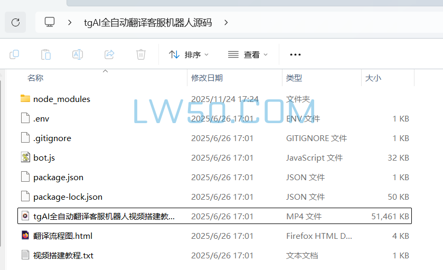This screenshot has height=270, width=443.
Task: Select the package-lock.json file name
Action: (x=68, y=197)
